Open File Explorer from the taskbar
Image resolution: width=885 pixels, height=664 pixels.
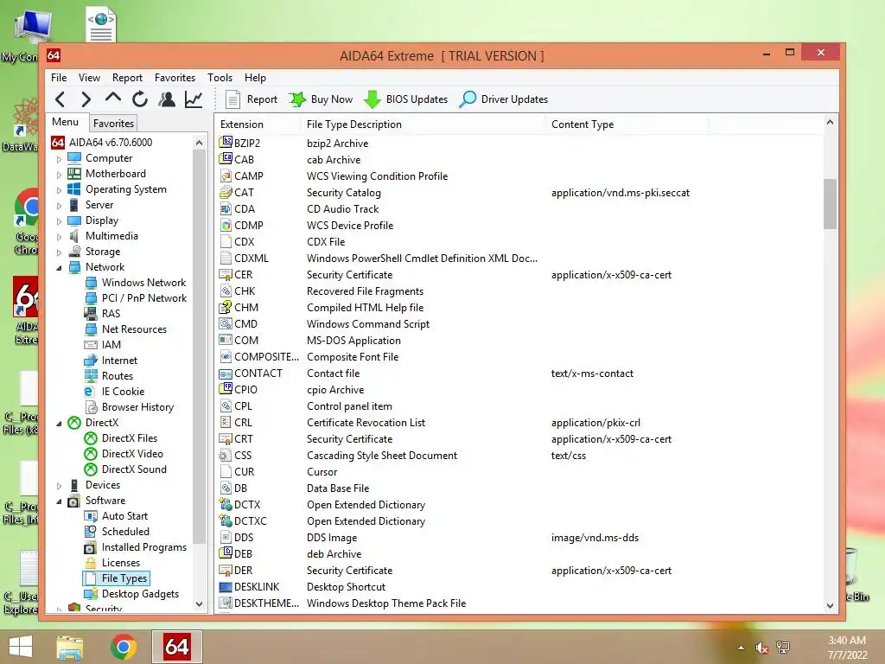click(x=69, y=647)
